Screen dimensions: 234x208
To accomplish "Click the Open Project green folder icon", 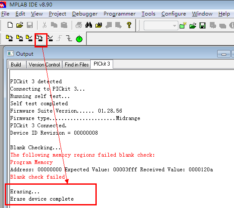I will (193, 25).
